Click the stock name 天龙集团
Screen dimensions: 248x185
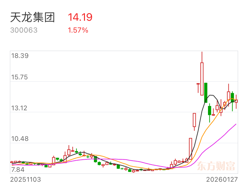pos(33,17)
